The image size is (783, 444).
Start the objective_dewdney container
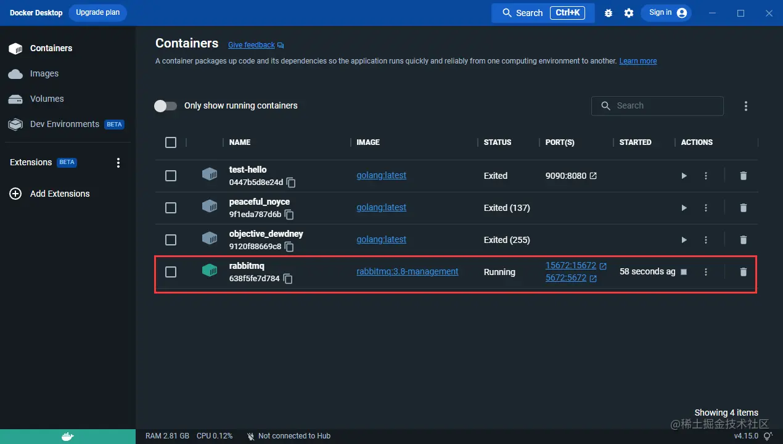684,240
